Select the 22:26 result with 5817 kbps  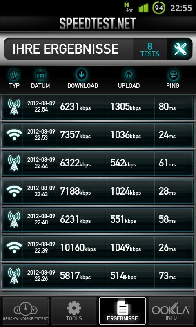(98, 275)
